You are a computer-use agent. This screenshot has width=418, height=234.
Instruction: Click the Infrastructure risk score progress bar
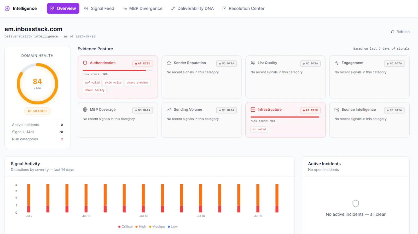286,117
